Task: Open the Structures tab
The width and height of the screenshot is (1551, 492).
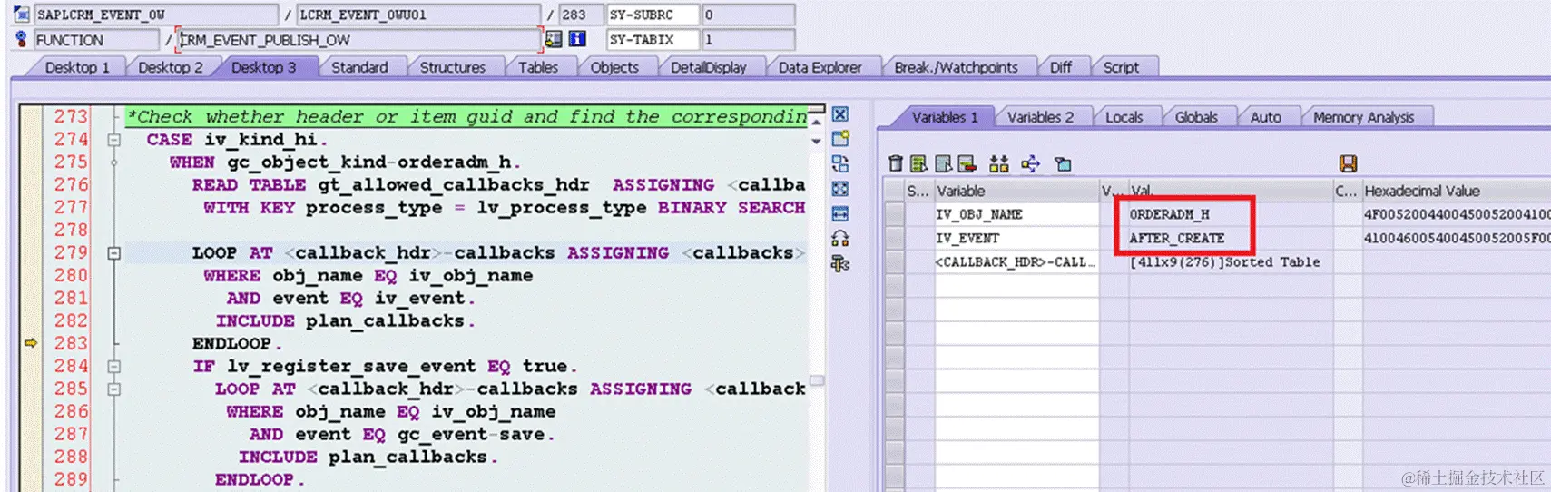Action: [x=453, y=67]
